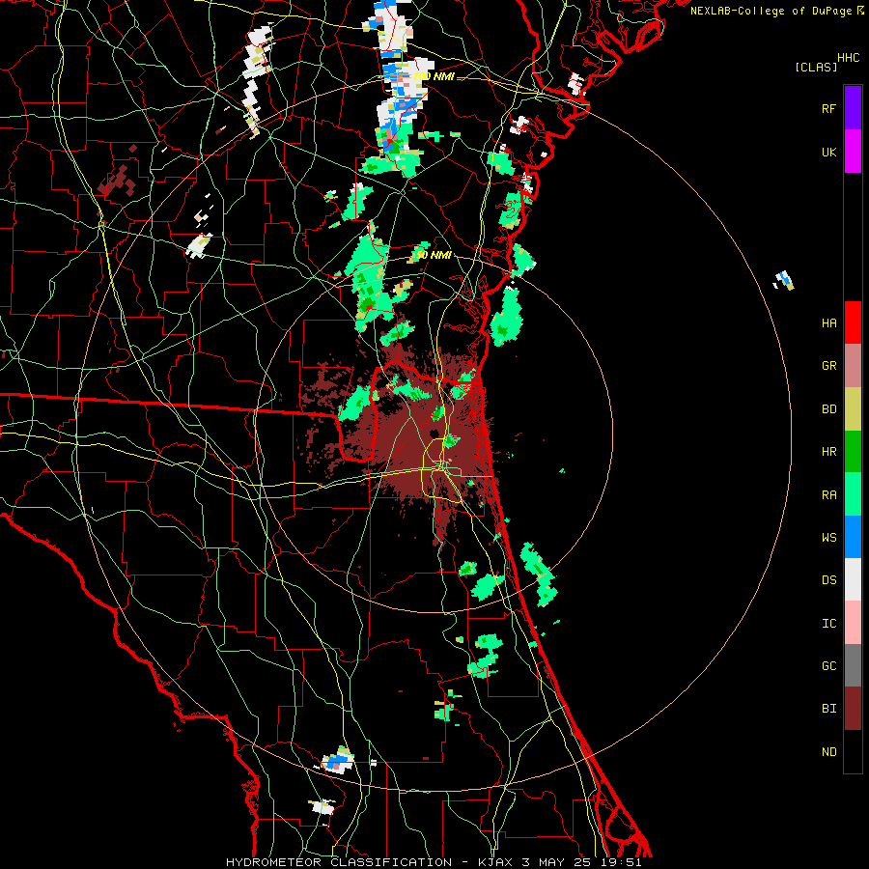869x869 pixels.
Task: Click the 'HYDROMETEOR CLASSIFICATION' caption text
Action: point(339,862)
